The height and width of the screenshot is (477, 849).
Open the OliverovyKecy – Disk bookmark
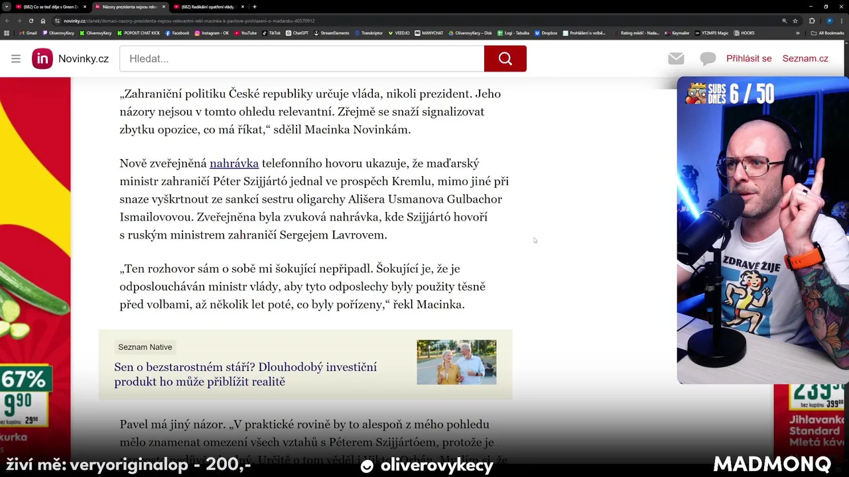(470, 32)
